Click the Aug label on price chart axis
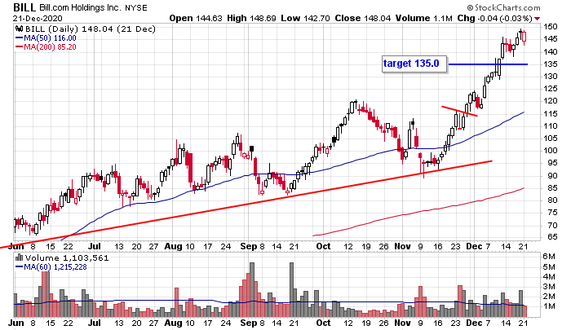This screenshot has width=571, height=330. pyautogui.click(x=173, y=247)
